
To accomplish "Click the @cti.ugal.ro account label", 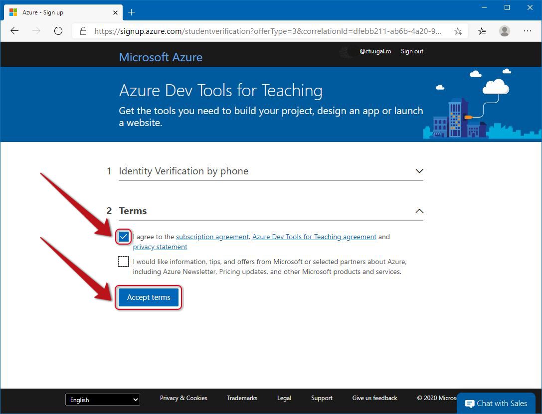I will click(375, 51).
